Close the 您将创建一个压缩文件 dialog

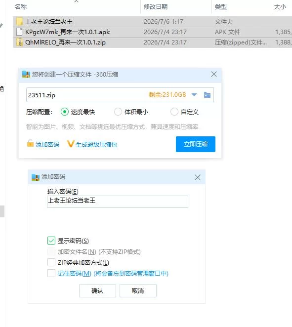pos(214,74)
